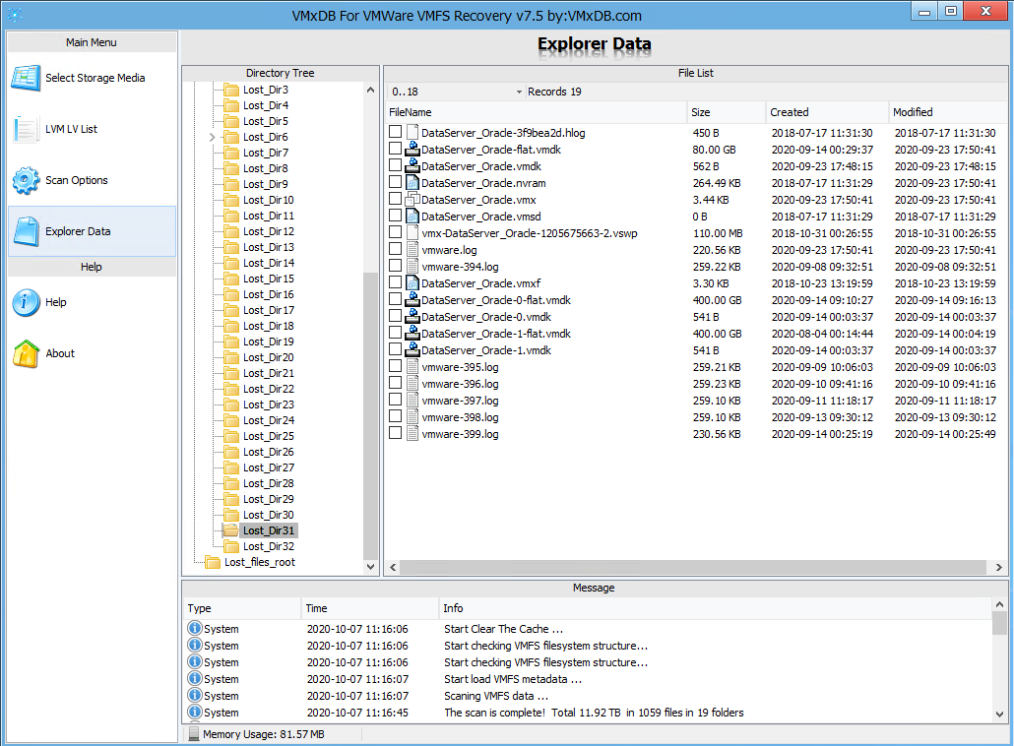Click the message panel scrollbar thumb

[x=1000, y=624]
